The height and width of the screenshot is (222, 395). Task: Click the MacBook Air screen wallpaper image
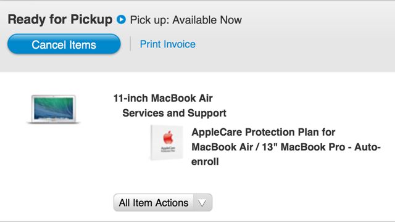(54, 108)
